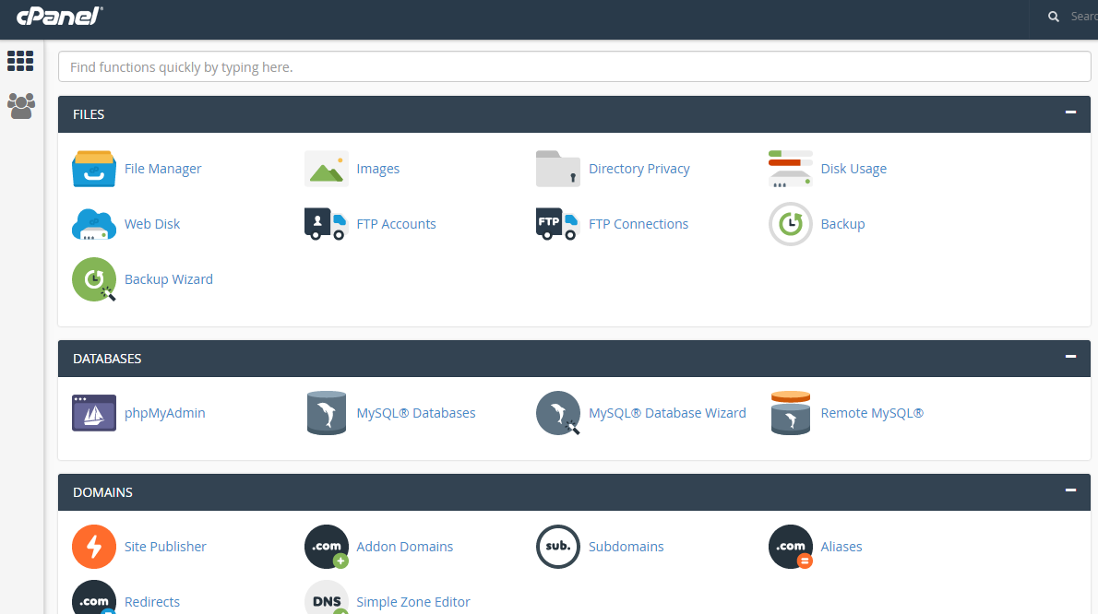
Task: Open MySQL® Database Wizard link
Action: pyautogui.click(x=667, y=413)
